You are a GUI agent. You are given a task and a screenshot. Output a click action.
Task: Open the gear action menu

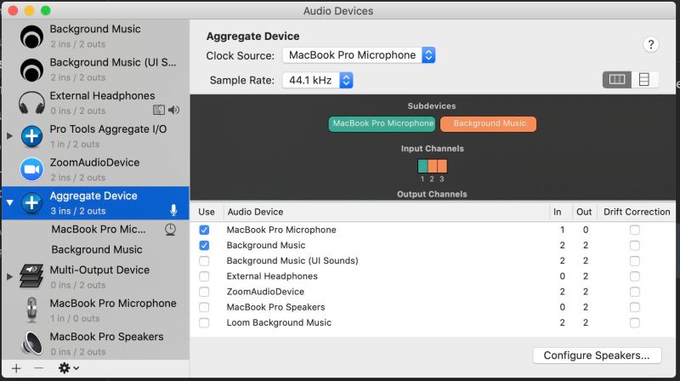[69, 368]
